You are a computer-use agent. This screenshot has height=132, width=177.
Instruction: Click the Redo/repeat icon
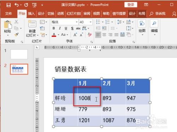point(26,5)
